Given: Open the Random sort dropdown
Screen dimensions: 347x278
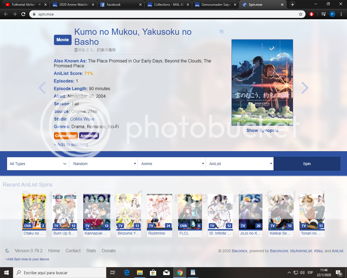Looking at the screenshot, I should coord(103,164).
